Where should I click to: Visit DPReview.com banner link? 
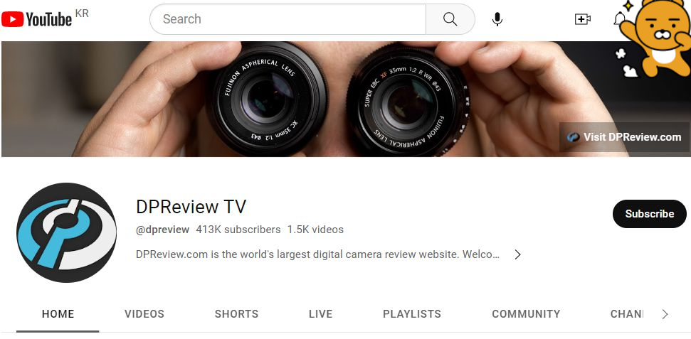coord(624,137)
